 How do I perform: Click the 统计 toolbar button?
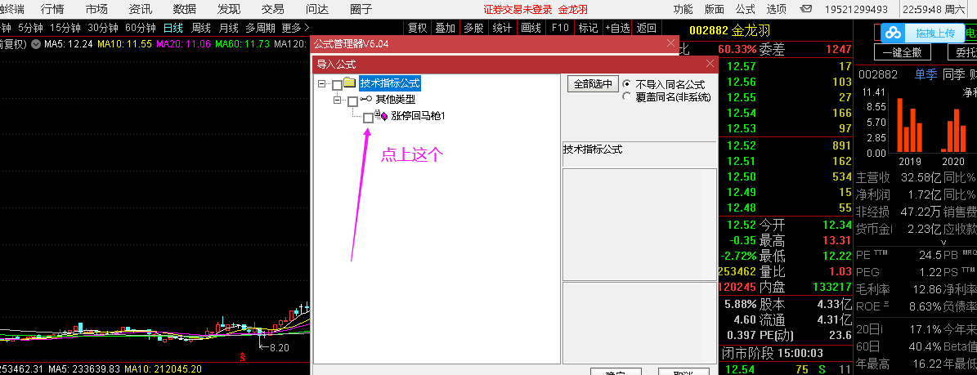pos(502,28)
